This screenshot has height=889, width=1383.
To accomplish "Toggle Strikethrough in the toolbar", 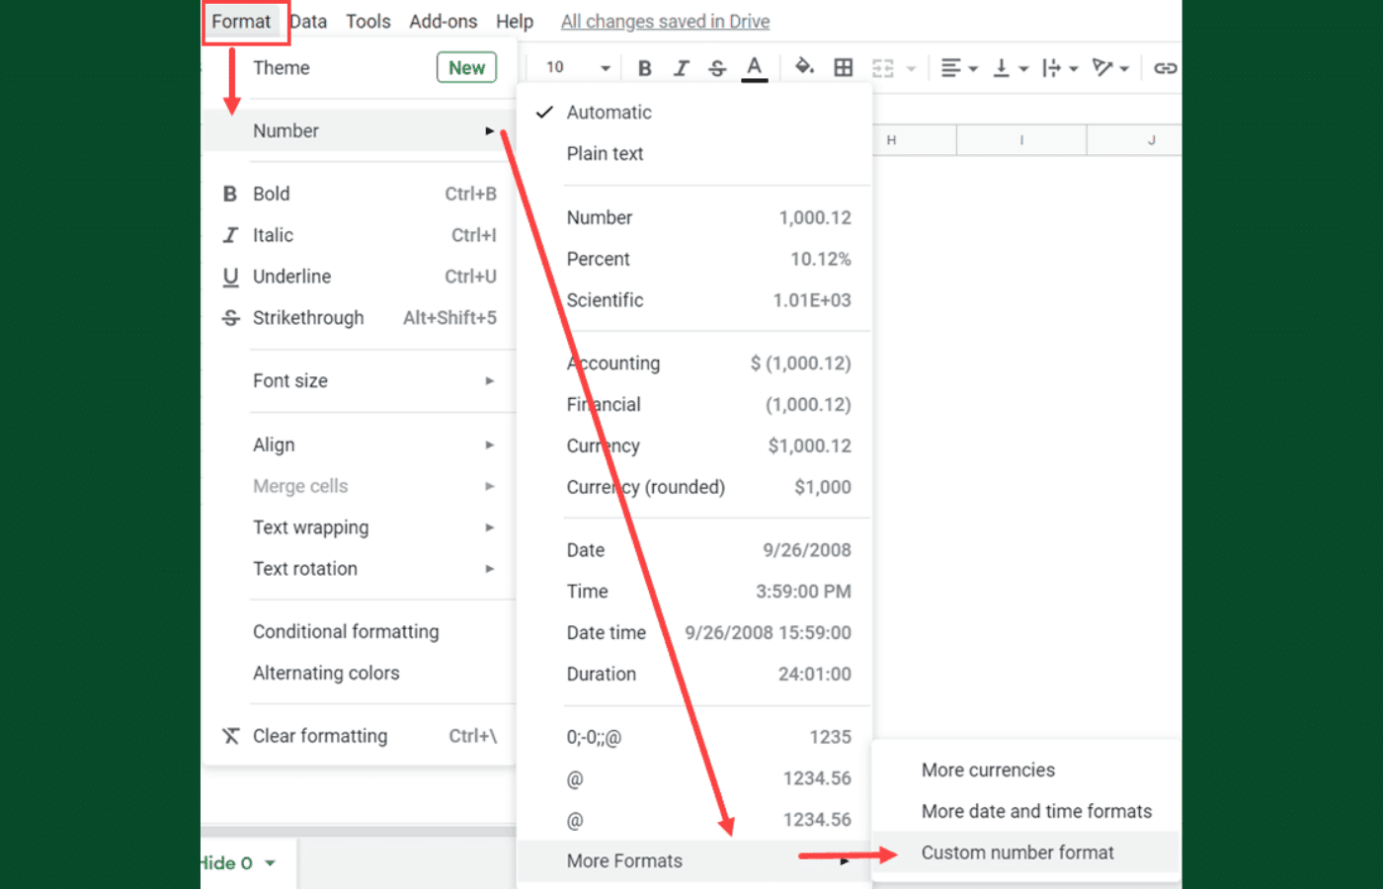I will pos(717,68).
